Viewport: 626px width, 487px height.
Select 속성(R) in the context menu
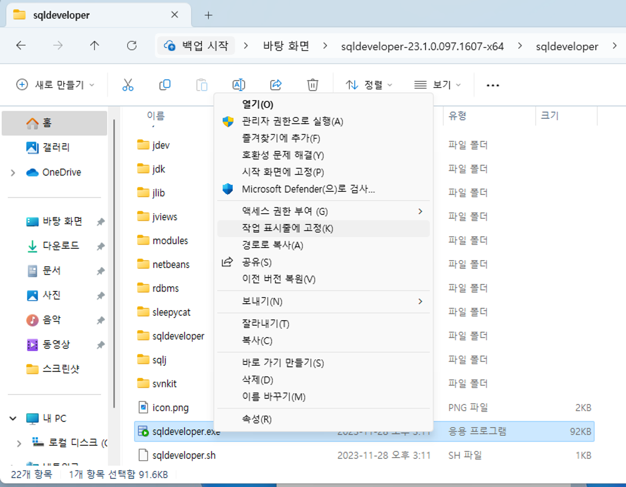[x=257, y=419]
